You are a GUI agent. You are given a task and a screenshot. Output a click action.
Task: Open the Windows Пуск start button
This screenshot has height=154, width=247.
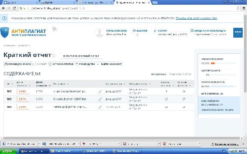tap(8, 151)
